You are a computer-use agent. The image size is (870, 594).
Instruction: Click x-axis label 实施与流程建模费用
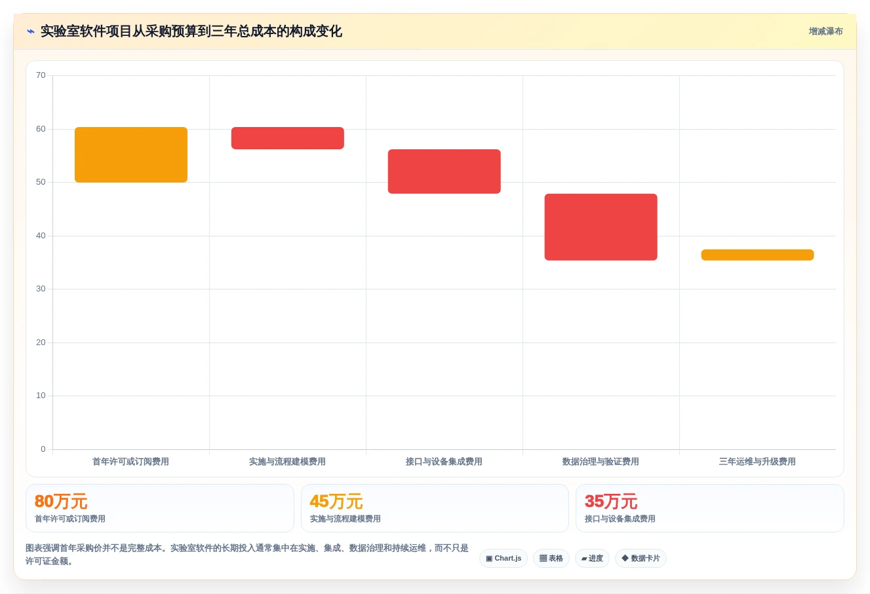(x=287, y=462)
